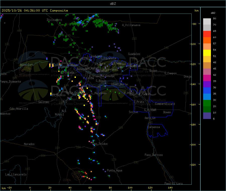Screen dimensions: 226x191
Task: Click the V_Atuel map label
Action: (x=129, y=93)
